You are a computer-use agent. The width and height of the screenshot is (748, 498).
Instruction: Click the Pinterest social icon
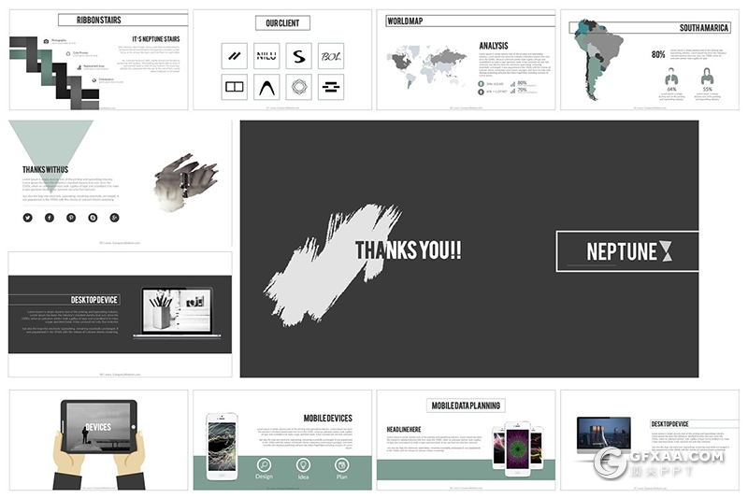pyautogui.click(x=71, y=217)
